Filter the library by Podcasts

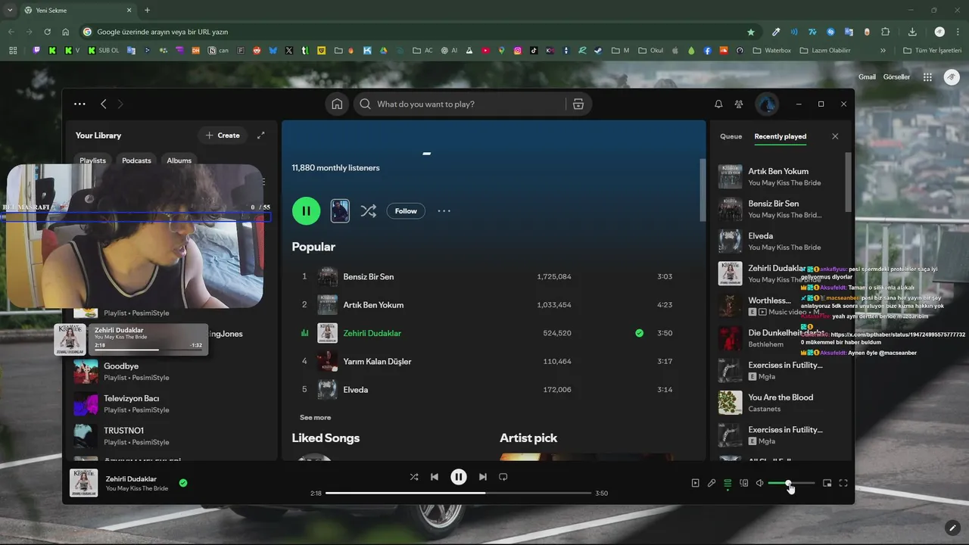[x=136, y=160]
